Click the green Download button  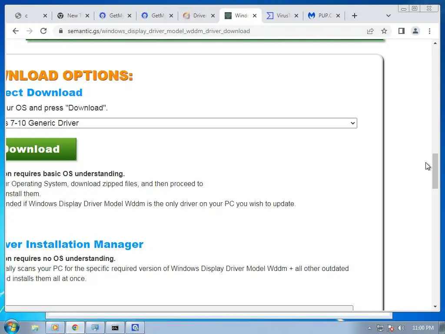(x=40, y=149)
